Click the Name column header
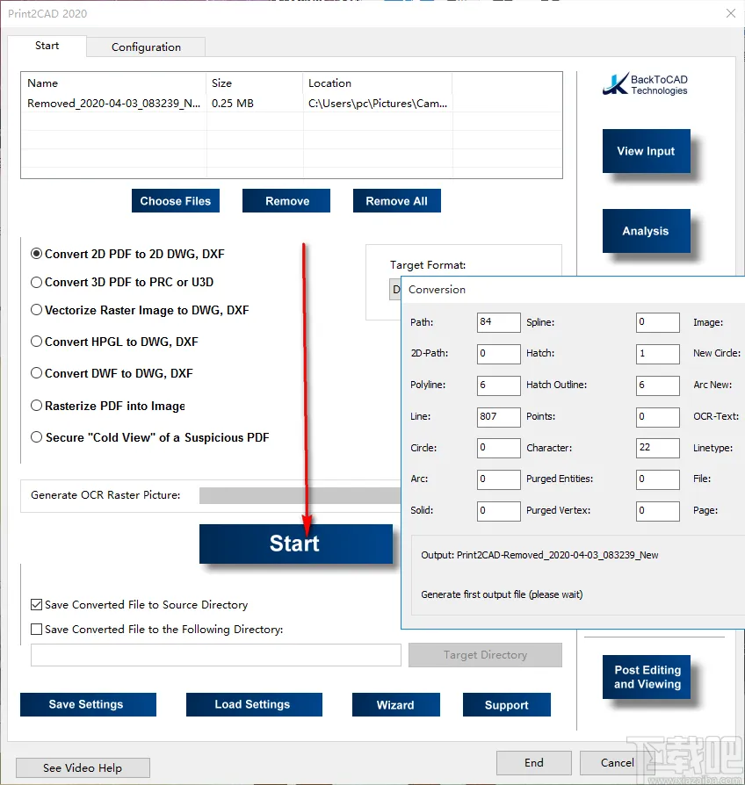The height and width of the screenshot is (785, 745). [x=113, y=83]
